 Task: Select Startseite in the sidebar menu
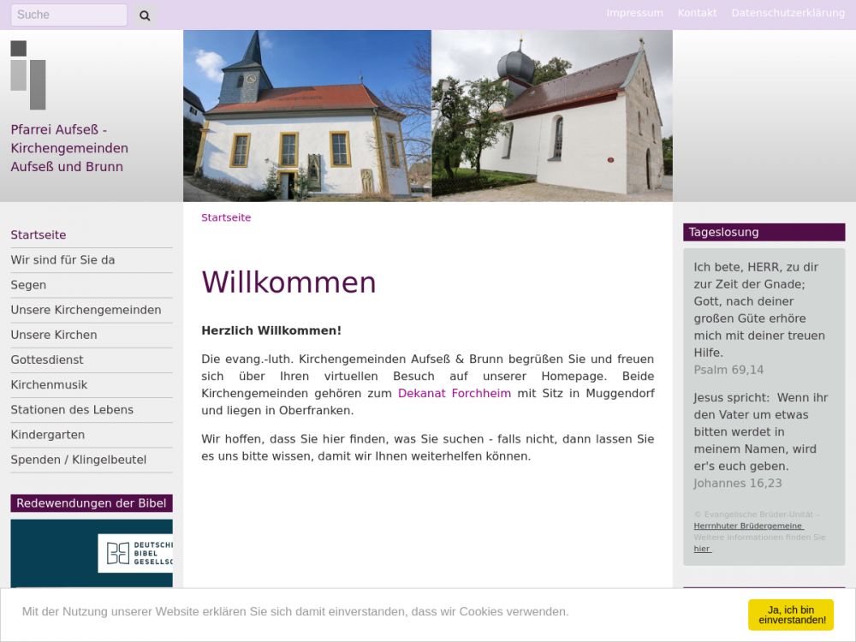39,235
